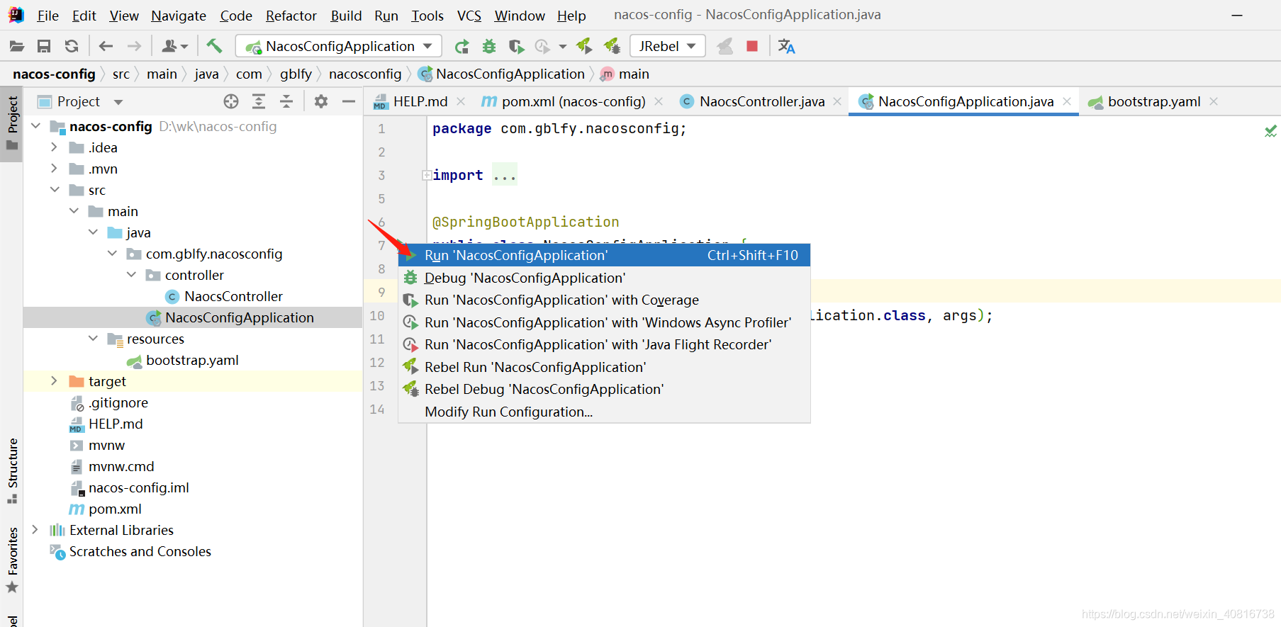Switch to the bootstrap.yaml tab
Screen dimensions: 1281x627
1153,102
